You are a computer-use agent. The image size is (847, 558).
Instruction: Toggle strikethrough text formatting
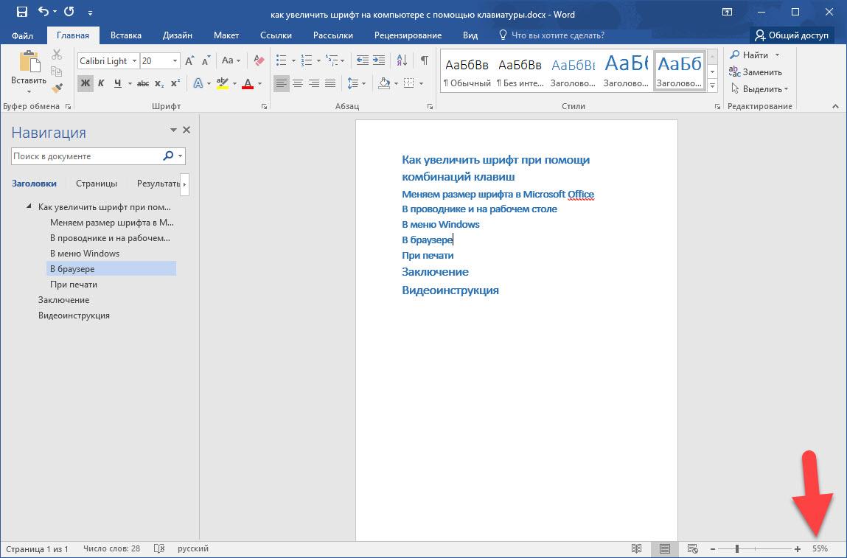coord(143,83)
